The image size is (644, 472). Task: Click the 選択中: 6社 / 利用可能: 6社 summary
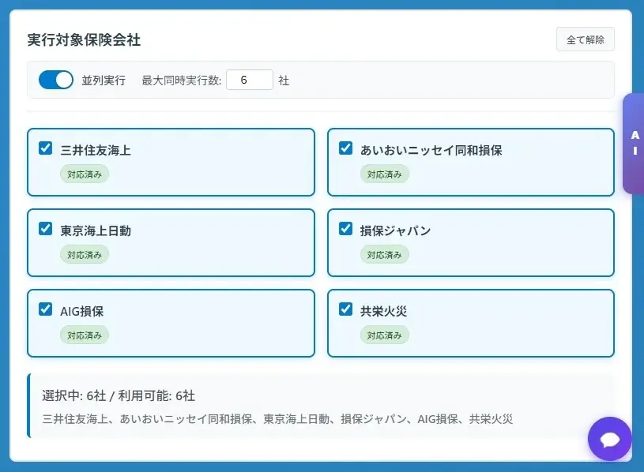(119, 395)
